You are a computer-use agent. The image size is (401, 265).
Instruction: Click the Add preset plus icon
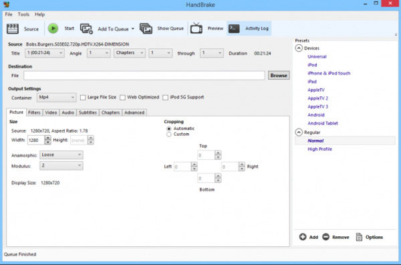303,237
